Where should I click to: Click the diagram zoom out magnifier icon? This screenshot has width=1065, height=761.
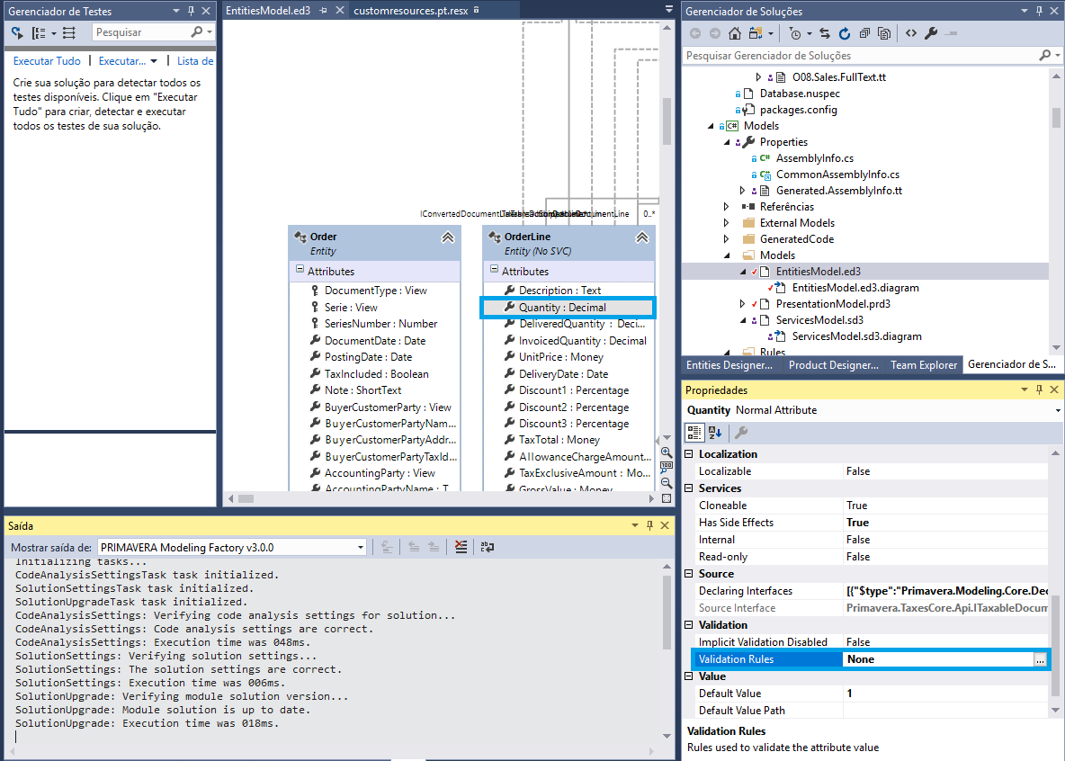tap(667, 483)
